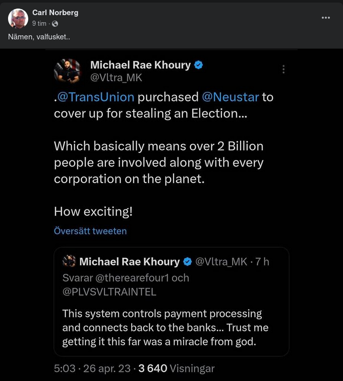Click the @Vltra_MK handle under the main name
This screenshot has width=343, height=381.
click(x=116, y=78)
